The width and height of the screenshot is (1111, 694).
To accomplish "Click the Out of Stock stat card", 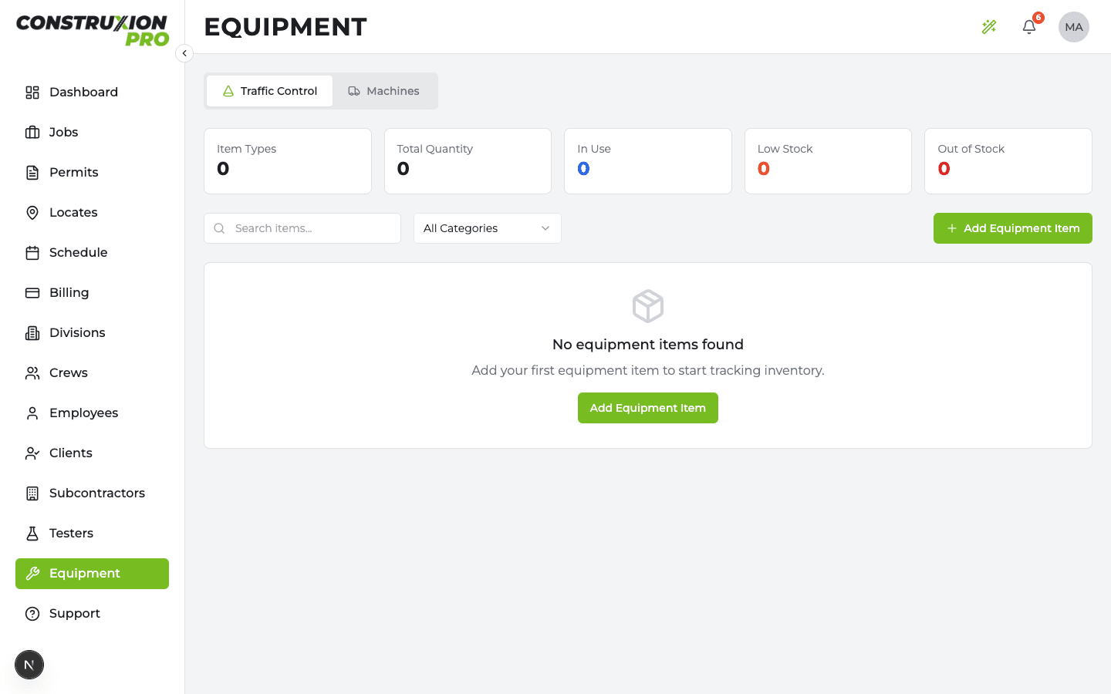I will pyautogui.click(x=1008, y=161).
